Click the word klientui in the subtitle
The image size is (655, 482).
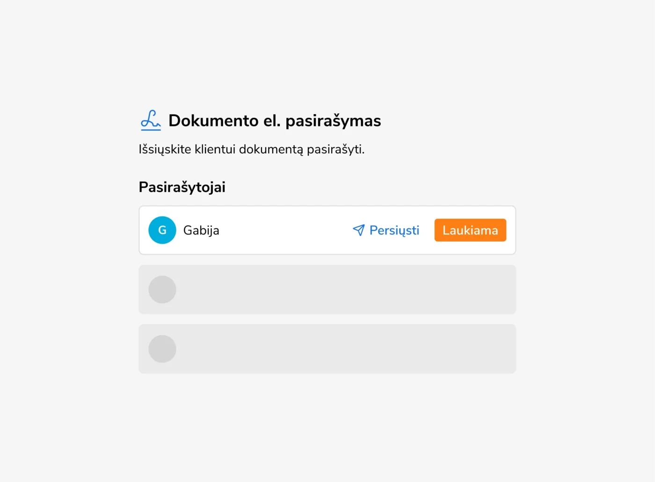click(x=215, y=149)
